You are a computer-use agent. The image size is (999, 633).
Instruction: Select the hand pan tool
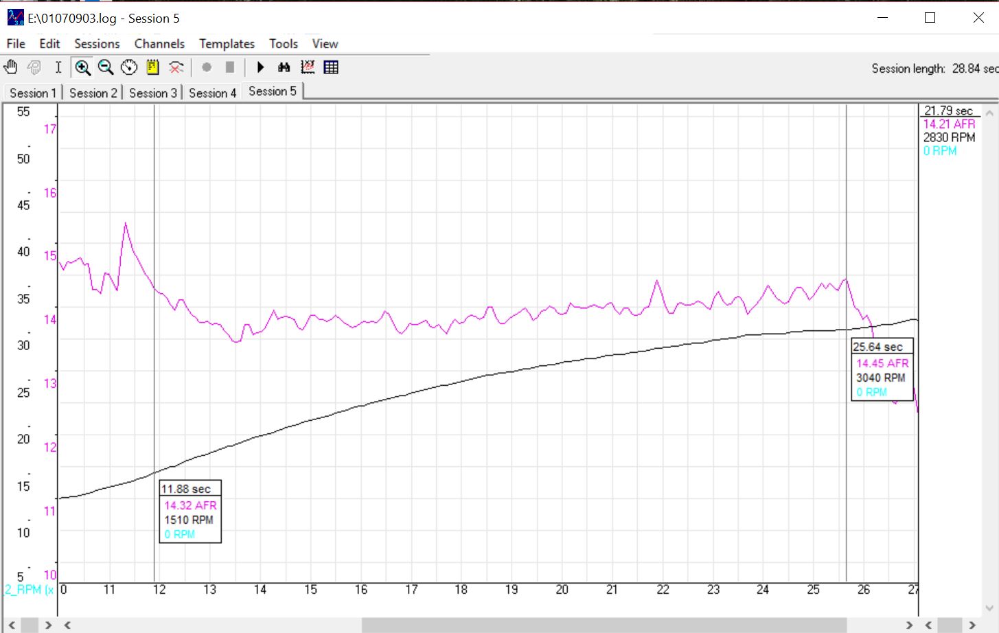[x=10, y=67]
